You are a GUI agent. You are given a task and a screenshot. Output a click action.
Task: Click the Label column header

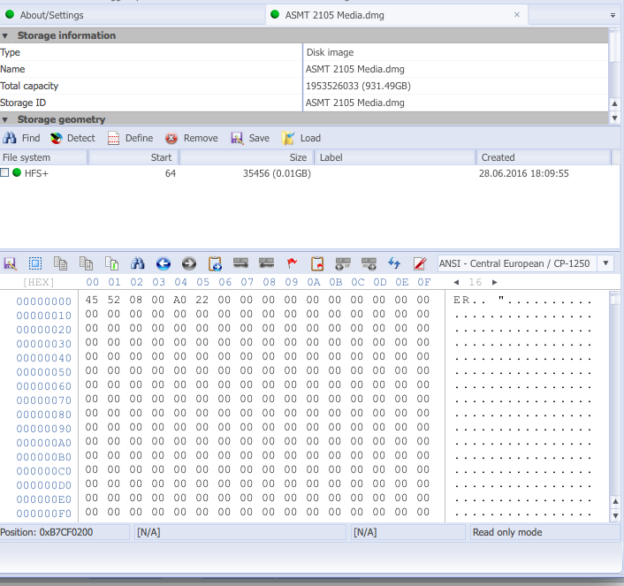(x=396, y=157)
